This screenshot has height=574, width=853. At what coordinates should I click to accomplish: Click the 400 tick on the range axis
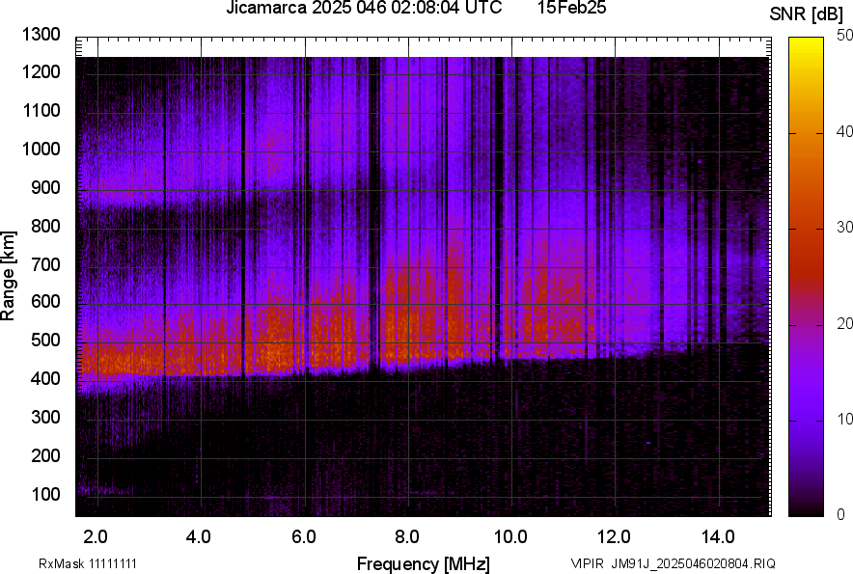coord(46,379)
